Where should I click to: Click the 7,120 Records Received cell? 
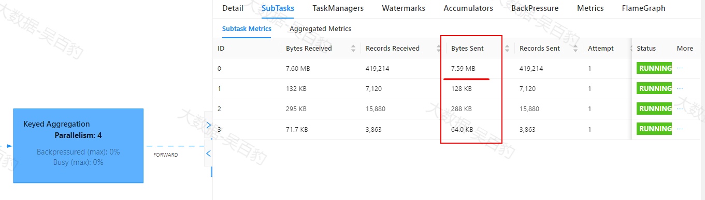(373, 88)
